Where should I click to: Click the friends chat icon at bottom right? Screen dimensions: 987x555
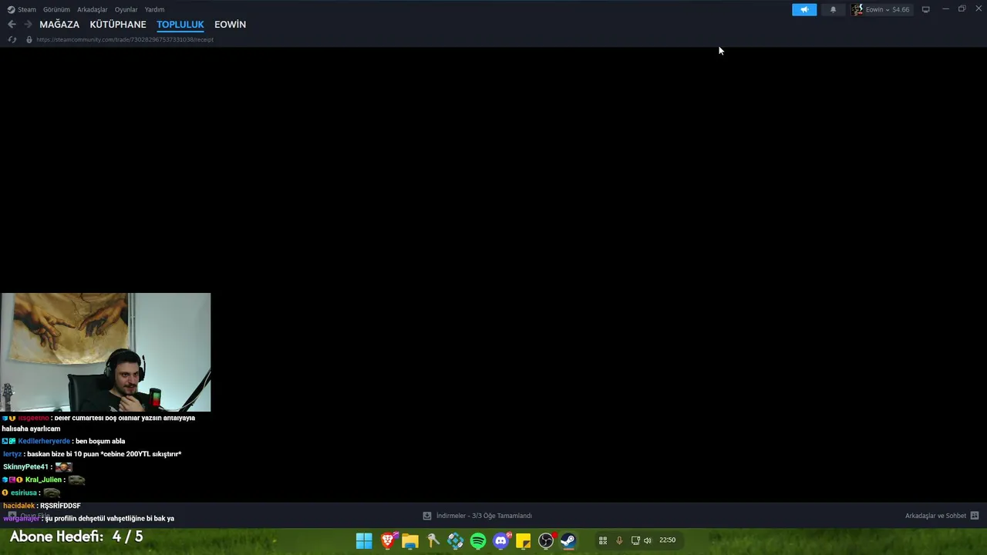tap(975, 516)
